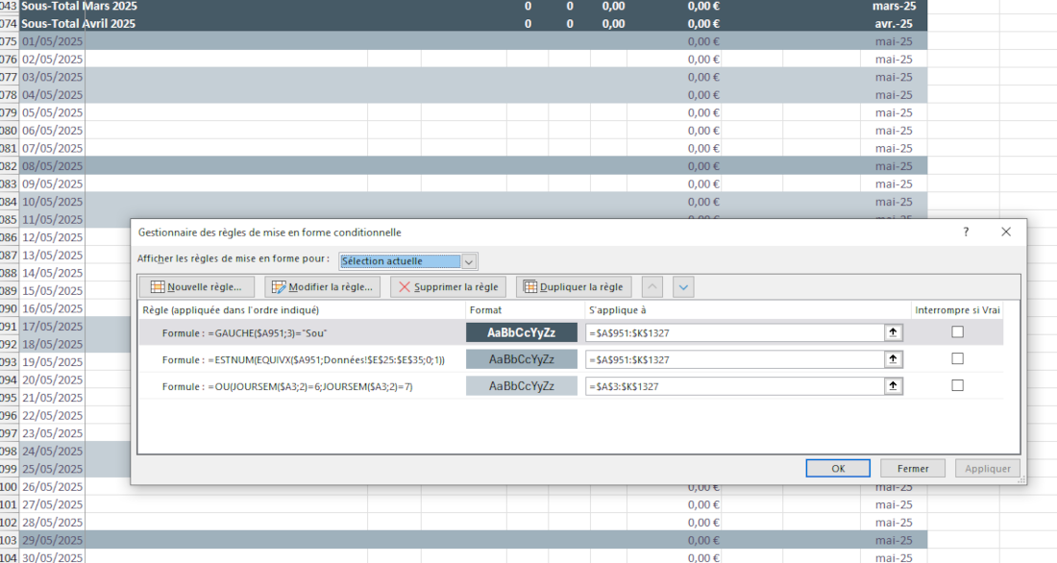Duplicate the rule with Dupliquer la règle

[575, 287]
